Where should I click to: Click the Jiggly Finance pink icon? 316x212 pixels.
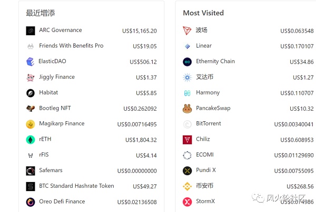pyautogui.click(x=30, y=78)
